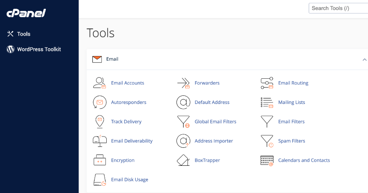Click the cPanel logo

click(26, 13)
